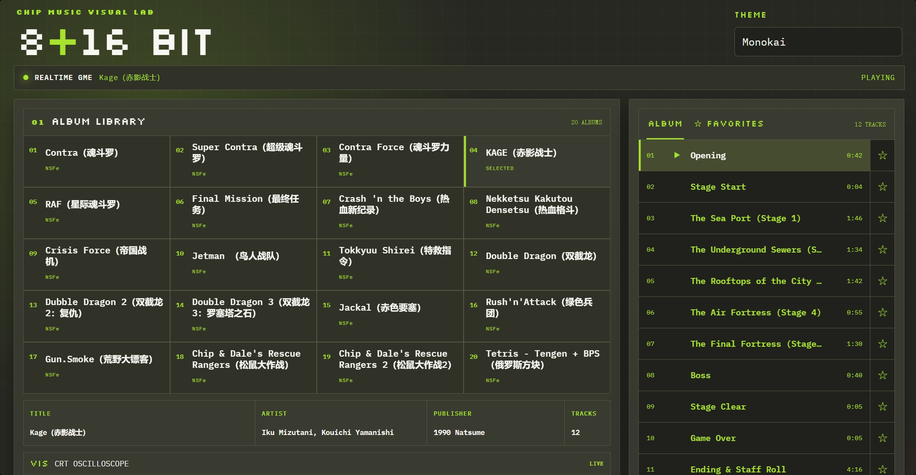Choose the Contra Force album
The width and height of the screenshot is (916, 475).
[x=390, y=161]
